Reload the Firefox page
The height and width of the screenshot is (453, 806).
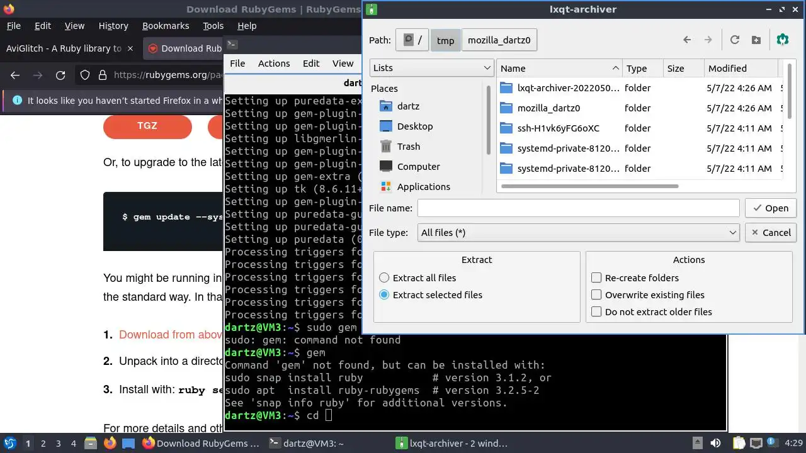[60, 75]
